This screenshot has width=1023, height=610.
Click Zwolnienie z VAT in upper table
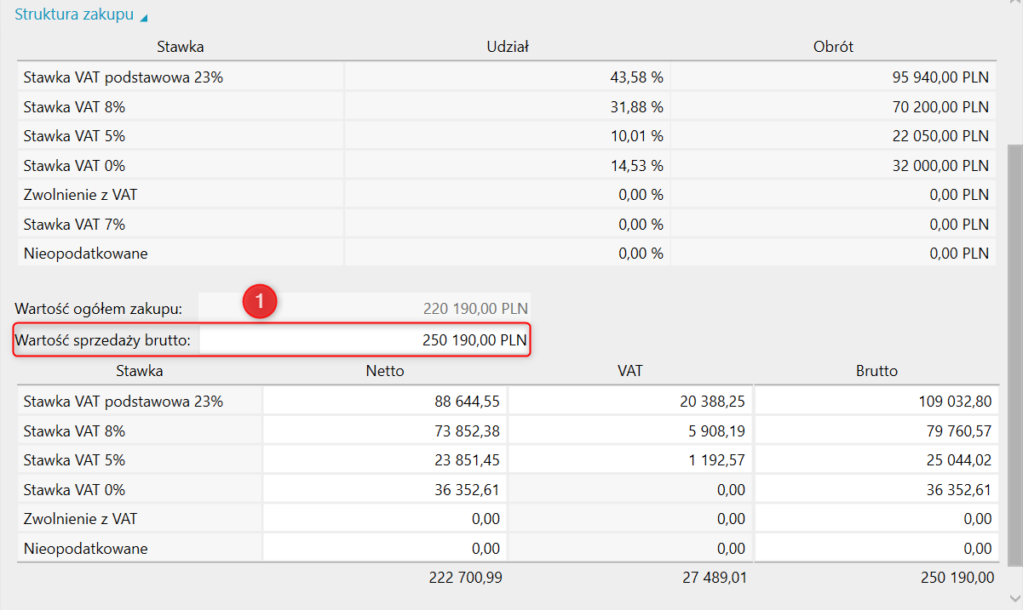[181, 195]
